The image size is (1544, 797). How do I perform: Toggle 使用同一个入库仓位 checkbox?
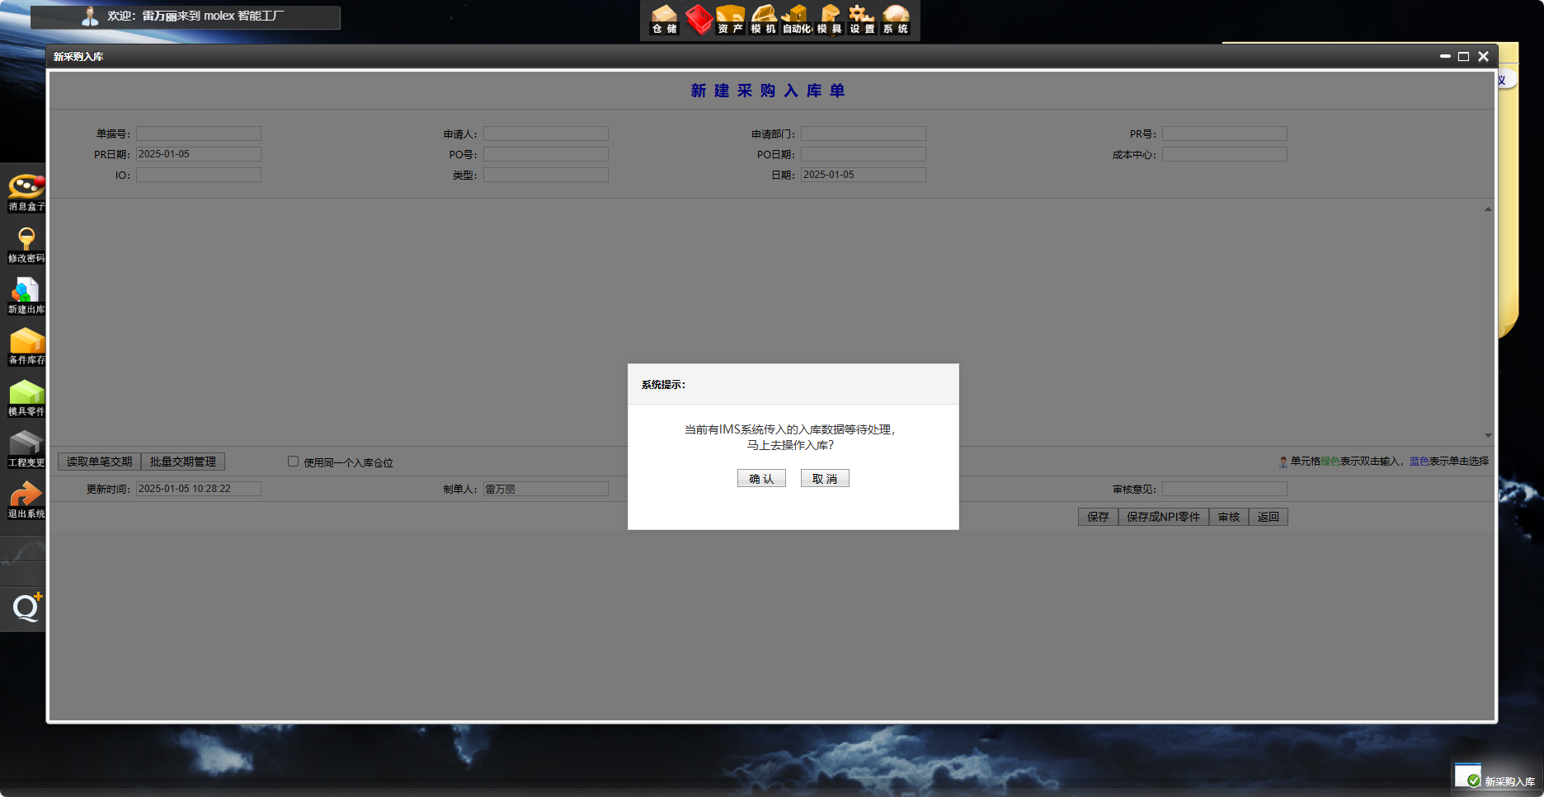293,462
